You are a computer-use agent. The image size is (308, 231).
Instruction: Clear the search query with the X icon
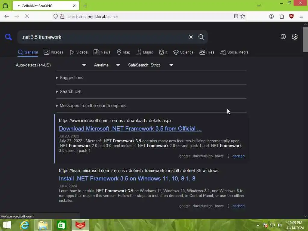(x=191, y=37)
